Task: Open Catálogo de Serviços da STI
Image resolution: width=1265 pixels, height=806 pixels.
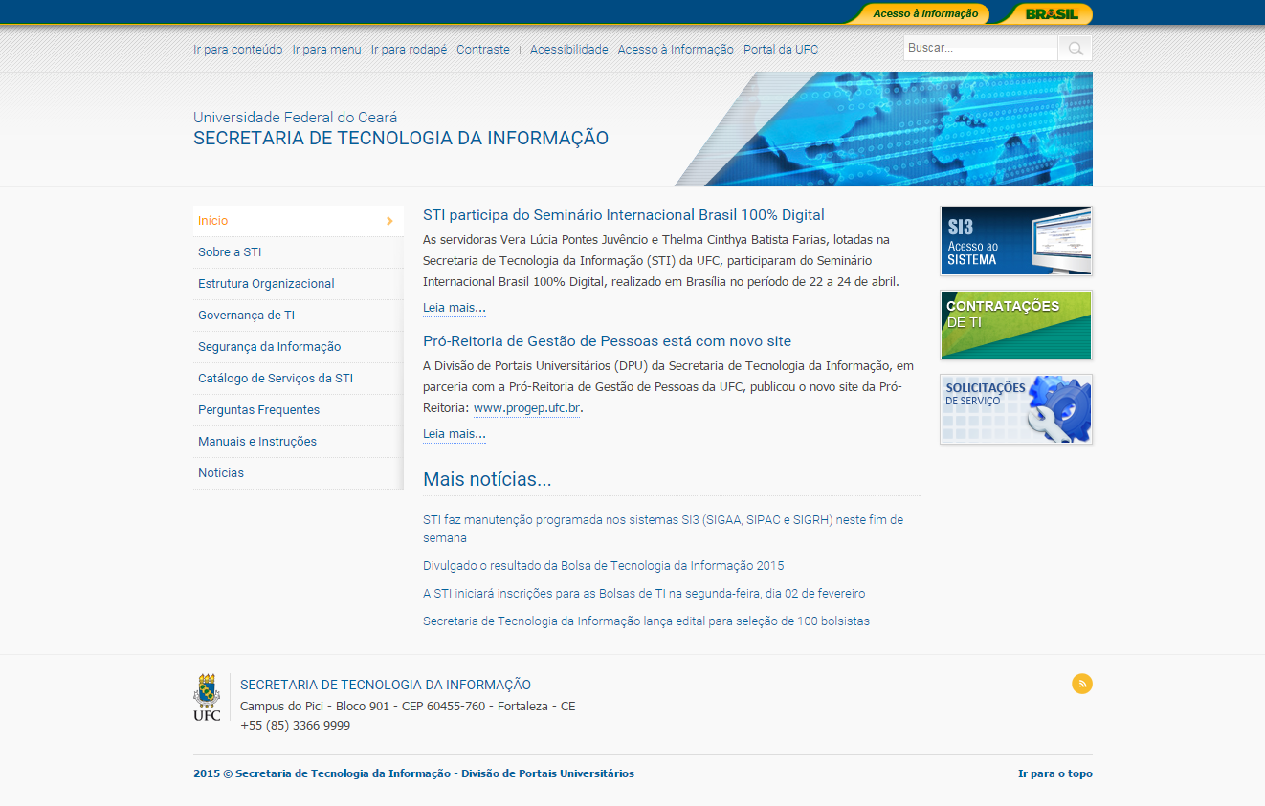Action: (276, 379)
